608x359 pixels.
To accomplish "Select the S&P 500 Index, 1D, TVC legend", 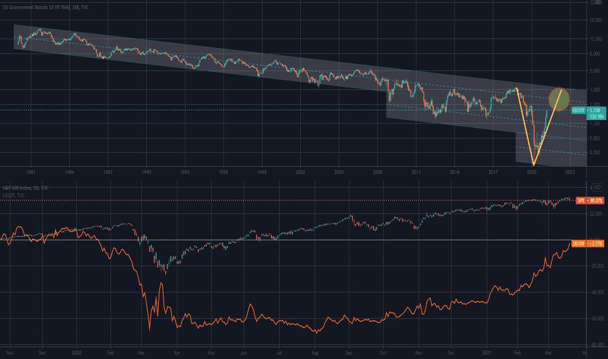I will pyautogui.click(x=25, y=188).
